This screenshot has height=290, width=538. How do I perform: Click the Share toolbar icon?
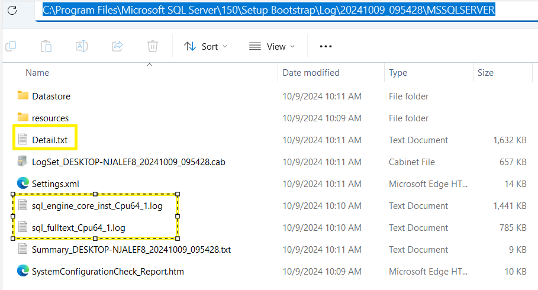tap(117, 46)
